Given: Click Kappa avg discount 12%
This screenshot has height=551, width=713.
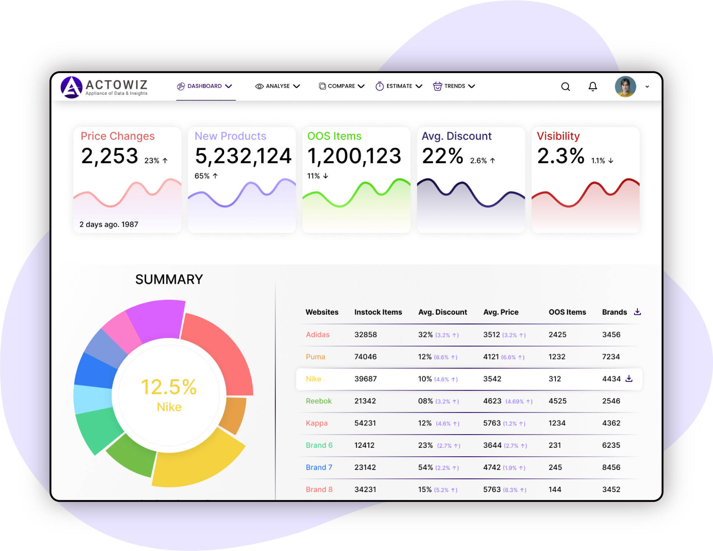Looking at the screenshot, I should 425,423.
